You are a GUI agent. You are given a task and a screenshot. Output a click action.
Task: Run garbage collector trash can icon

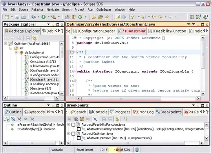click(x=137, y=150)
